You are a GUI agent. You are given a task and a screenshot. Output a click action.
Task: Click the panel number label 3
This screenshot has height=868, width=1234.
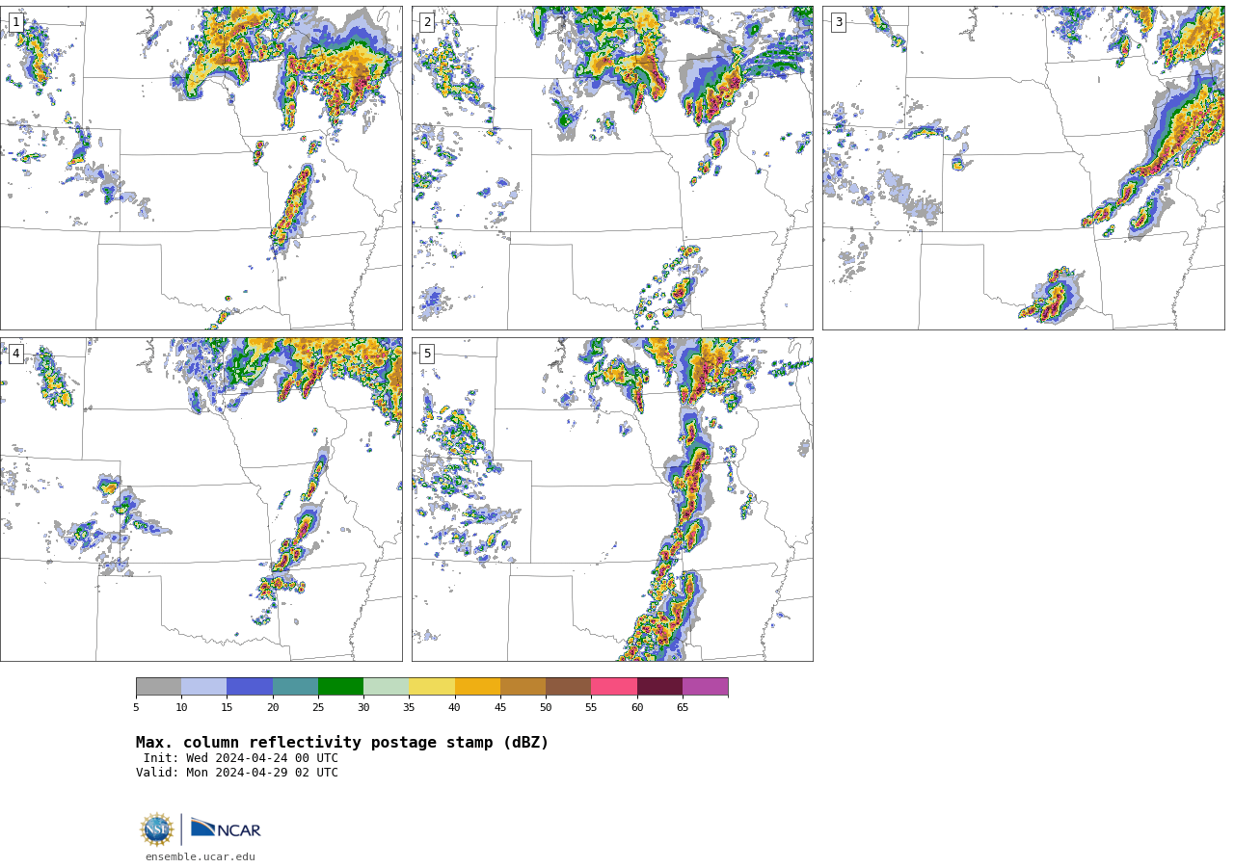click(x=838, y=22)
